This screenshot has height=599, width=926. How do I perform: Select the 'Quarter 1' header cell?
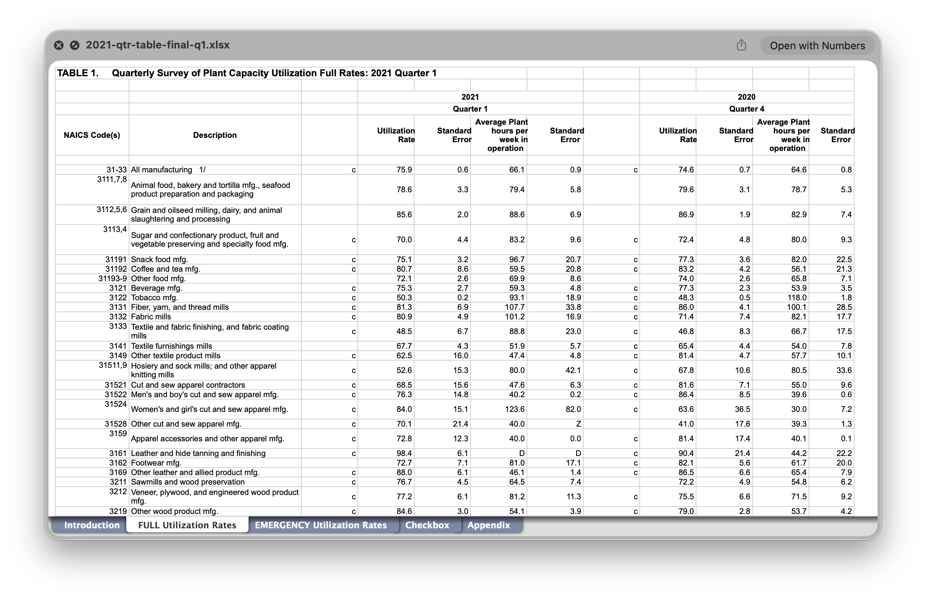470,109
